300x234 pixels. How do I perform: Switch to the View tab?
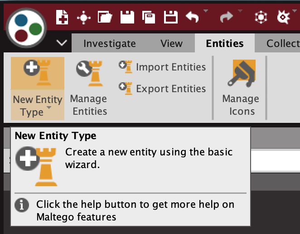[172, 43]
